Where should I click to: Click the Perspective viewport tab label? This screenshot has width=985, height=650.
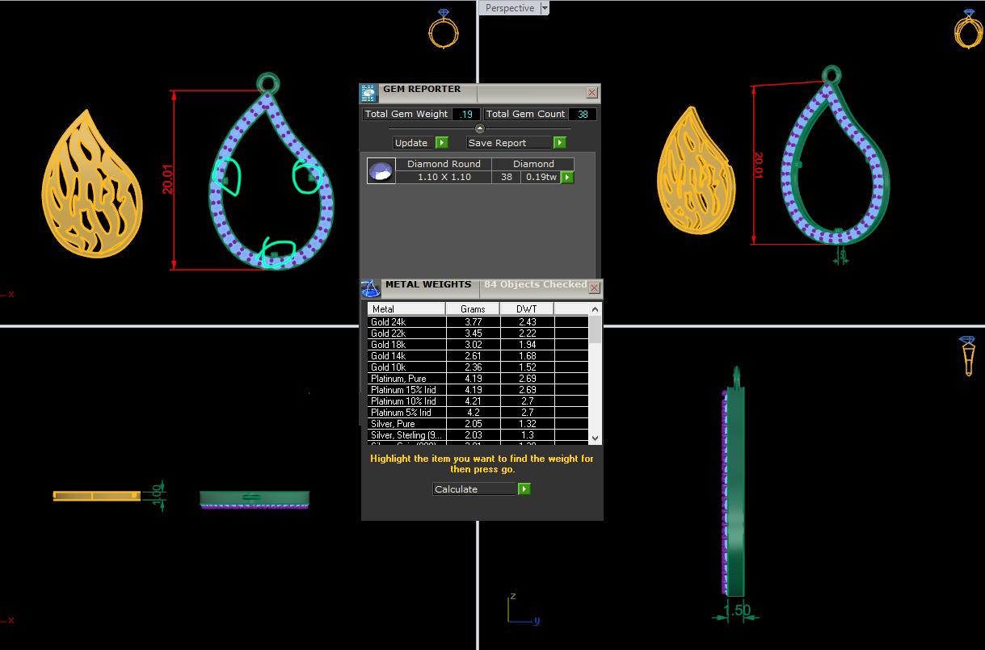(x=509, y=8)
